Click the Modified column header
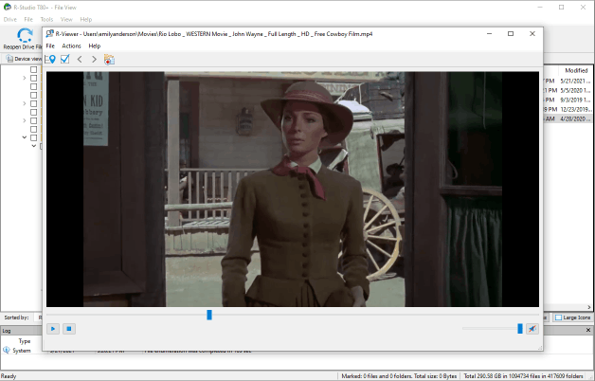 pos(576,70)
